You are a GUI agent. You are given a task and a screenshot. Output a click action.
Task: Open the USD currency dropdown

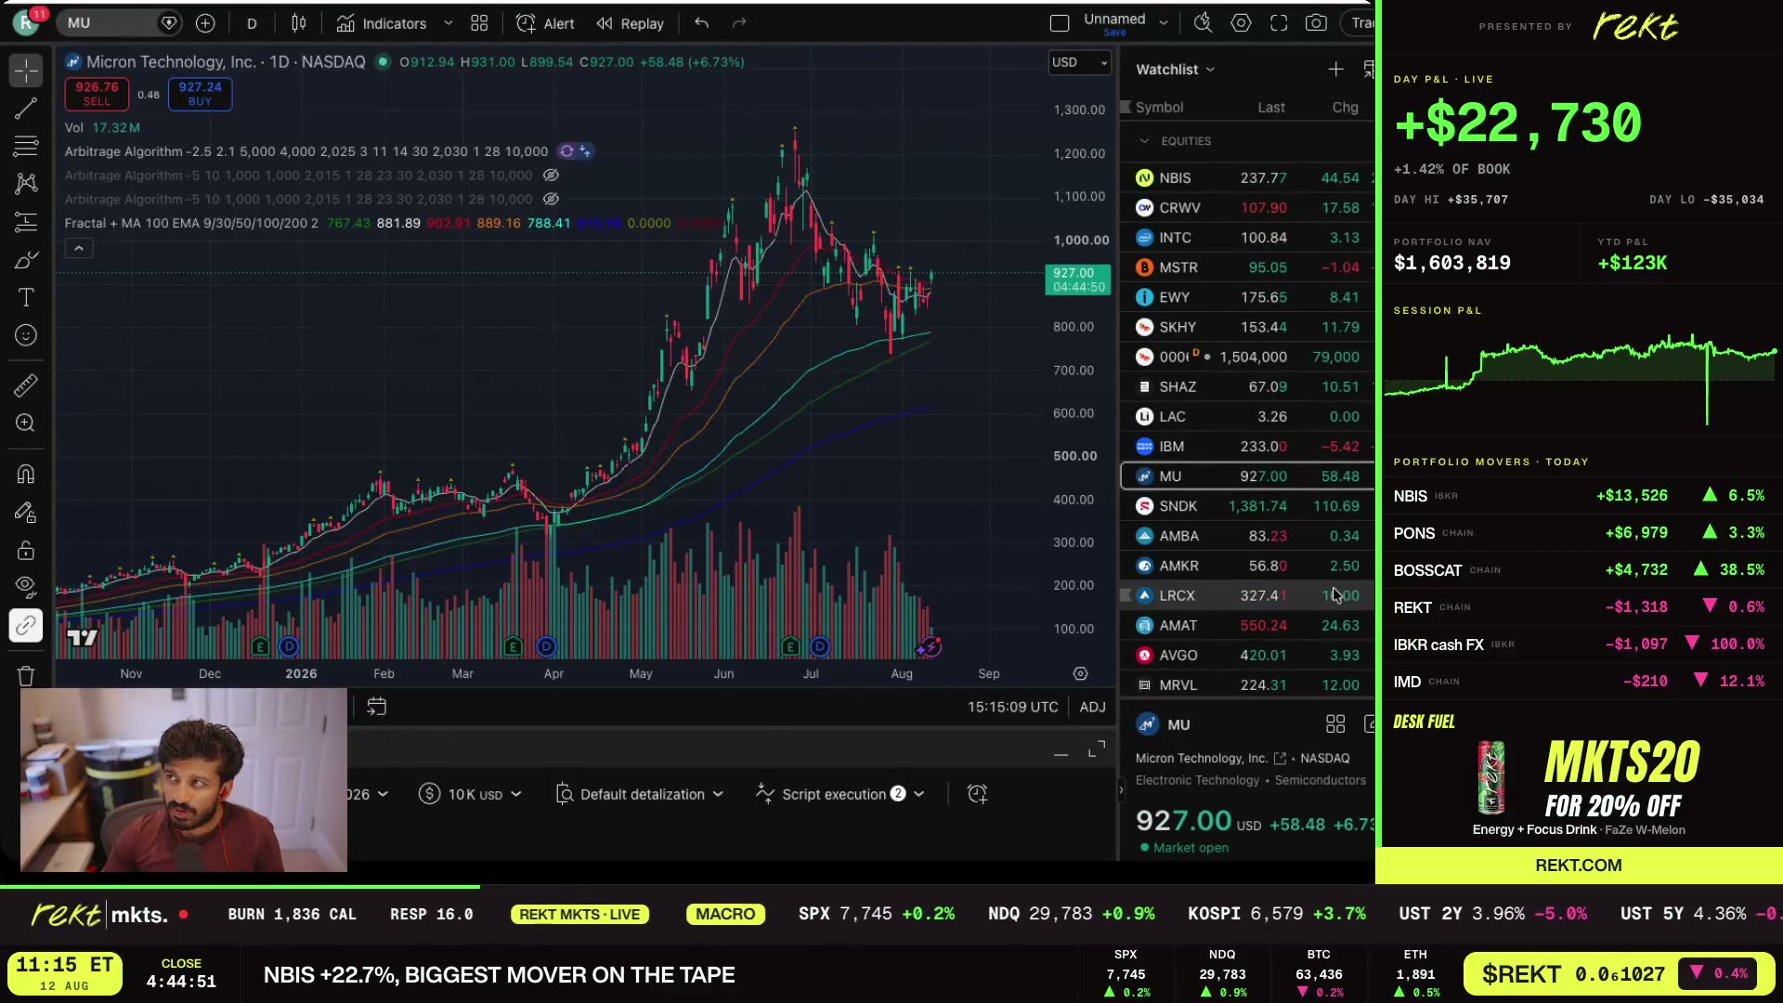click(x=1079, y=62)
